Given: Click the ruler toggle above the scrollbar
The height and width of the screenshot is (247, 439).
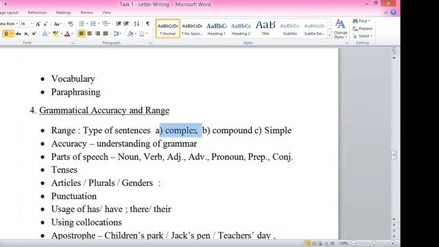Looking at the screenshot, I should pos(394,51).
